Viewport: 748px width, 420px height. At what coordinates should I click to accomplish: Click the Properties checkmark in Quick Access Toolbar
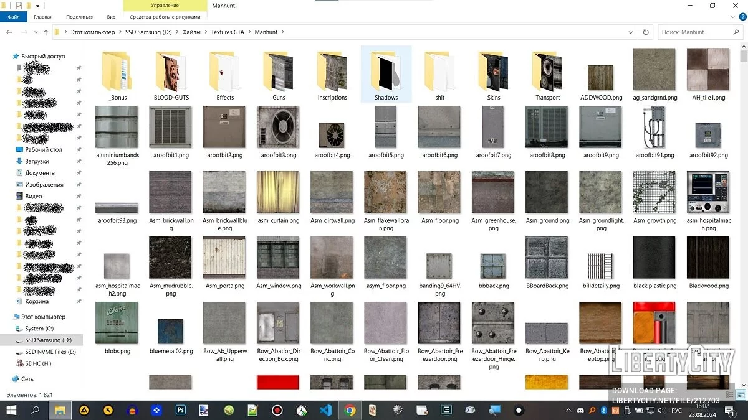pos(19,6)
